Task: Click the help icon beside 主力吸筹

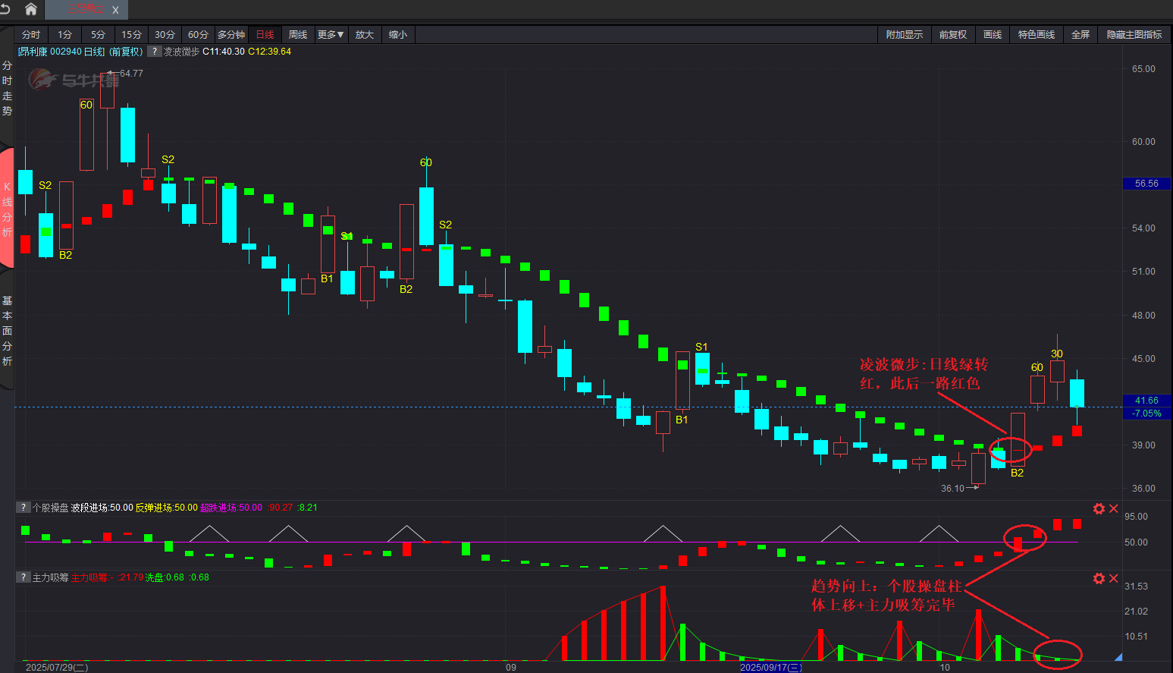Action: (x=24, y=577)
